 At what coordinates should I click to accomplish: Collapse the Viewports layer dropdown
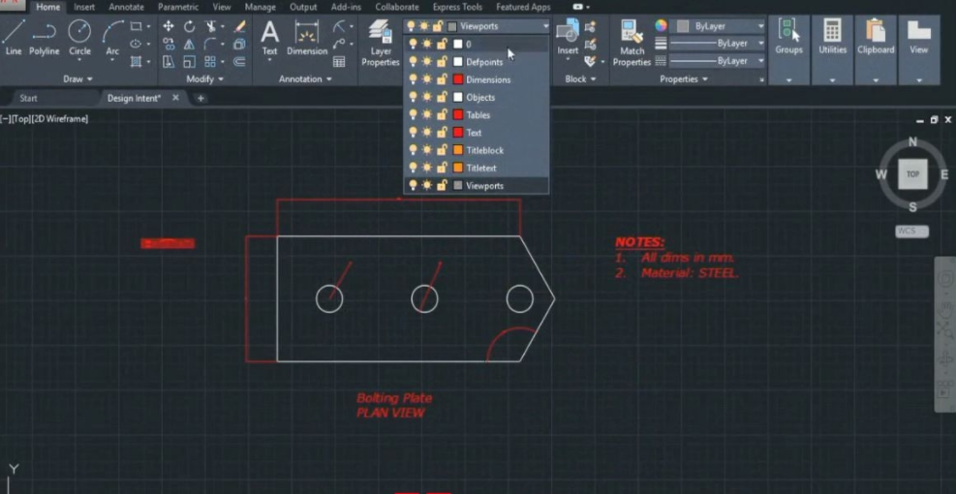[x=545, y=27]
